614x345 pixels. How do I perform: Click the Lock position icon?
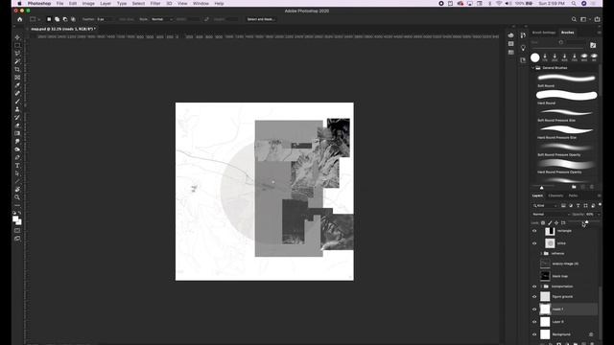(x=556, y=223)
